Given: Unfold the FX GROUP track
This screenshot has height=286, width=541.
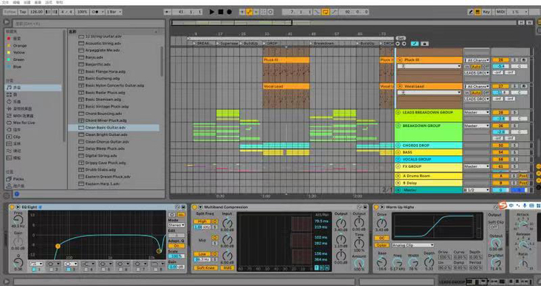Looking at the screenshot, I should coord(398,166).
